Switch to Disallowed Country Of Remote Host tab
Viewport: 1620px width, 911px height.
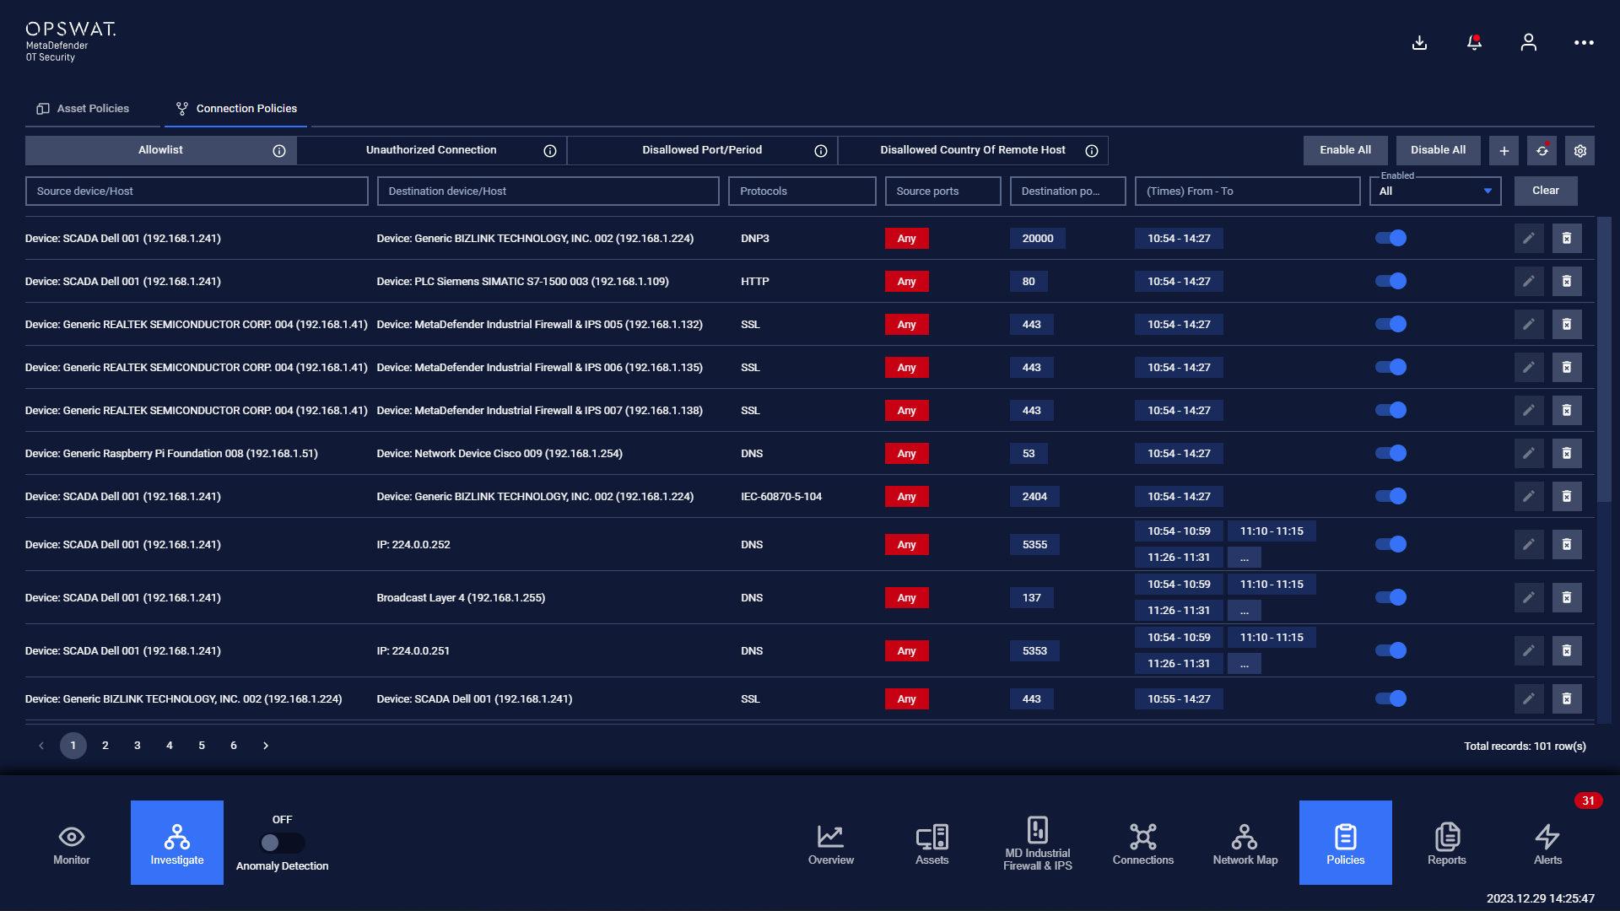[973, 151]
